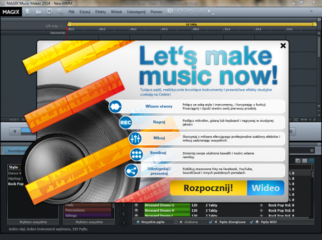Toggle the Pętle MIDI checkbox
The image size is (322, 240).
[252, 222]
